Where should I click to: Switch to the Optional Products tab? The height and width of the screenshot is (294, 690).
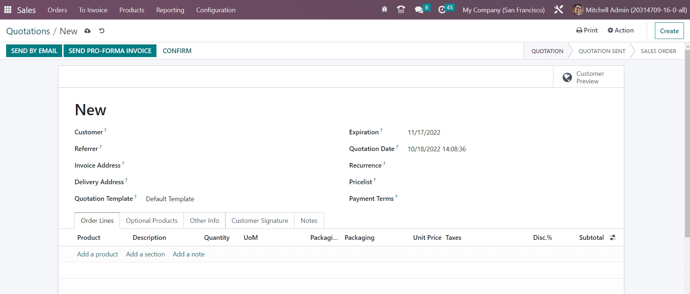coord(152,221)
